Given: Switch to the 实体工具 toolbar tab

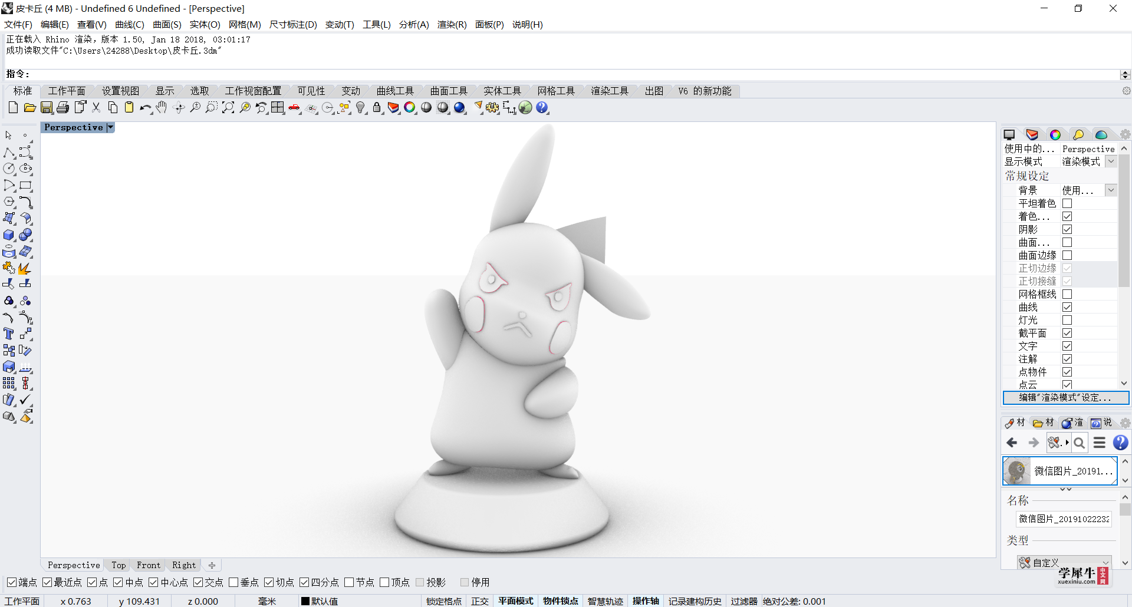Looking at the screenshot, I should (502, 91).
